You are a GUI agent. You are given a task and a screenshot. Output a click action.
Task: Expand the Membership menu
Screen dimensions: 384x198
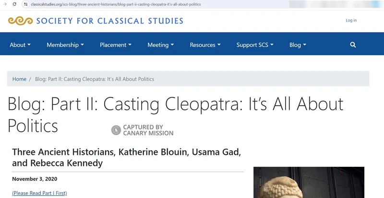pos(65,45)
